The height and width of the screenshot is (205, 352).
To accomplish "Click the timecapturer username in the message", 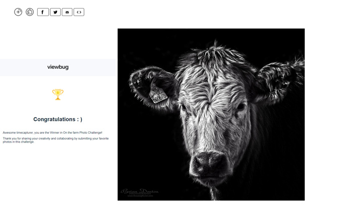I will (x=25, y=133).
